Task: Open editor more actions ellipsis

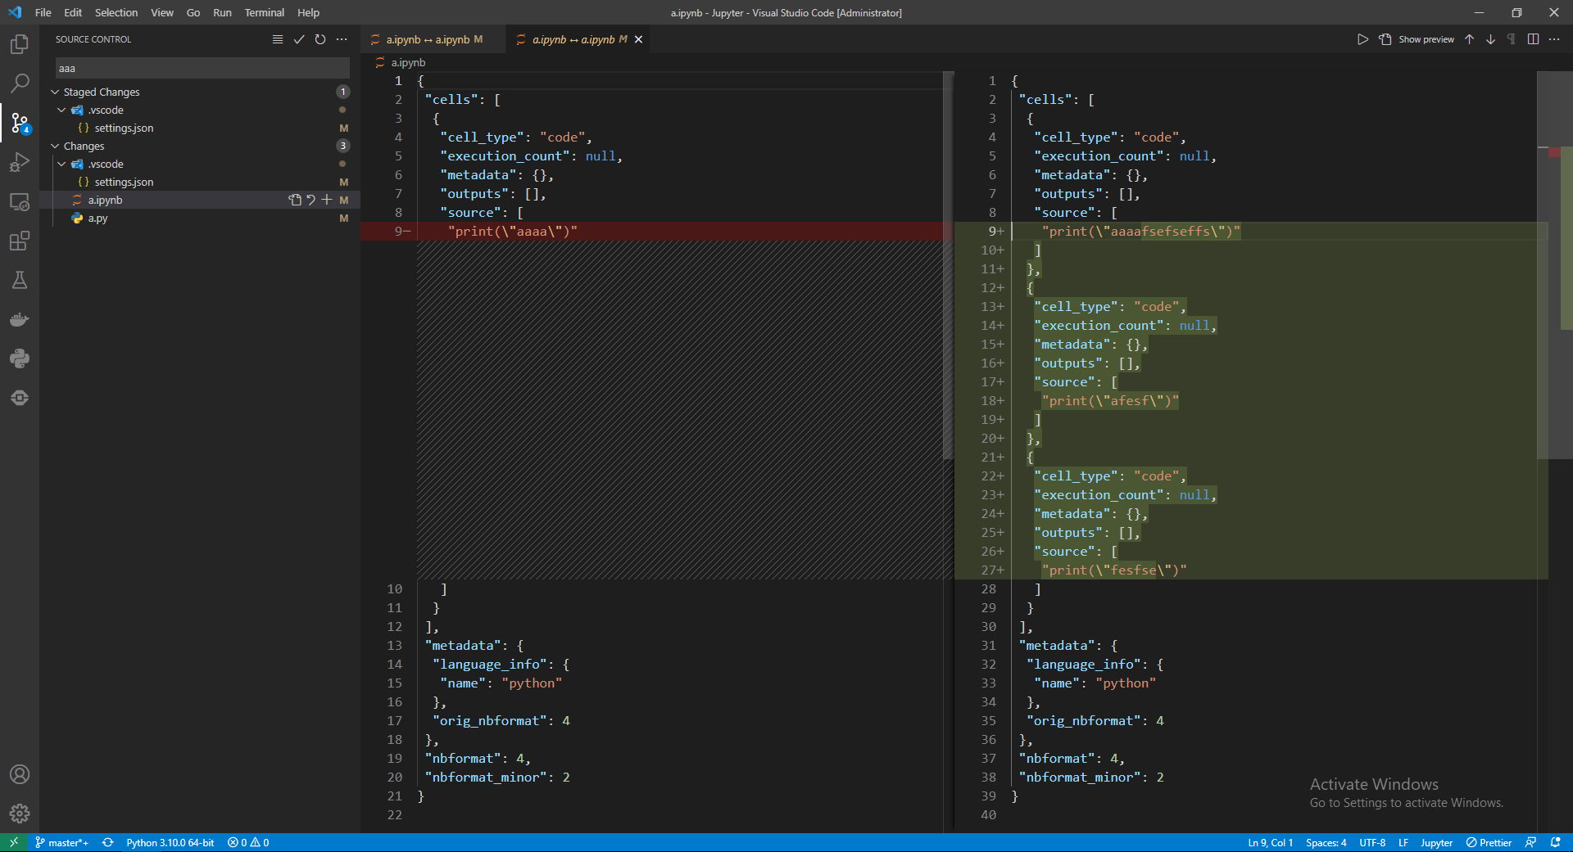Action: [x=1554, y=39]
